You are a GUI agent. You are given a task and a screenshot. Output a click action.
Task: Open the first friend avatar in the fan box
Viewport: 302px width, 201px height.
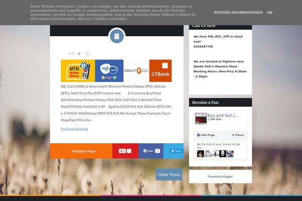tap(200, 154)
